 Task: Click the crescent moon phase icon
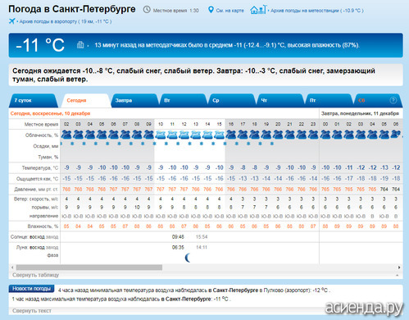coord(188,258)
